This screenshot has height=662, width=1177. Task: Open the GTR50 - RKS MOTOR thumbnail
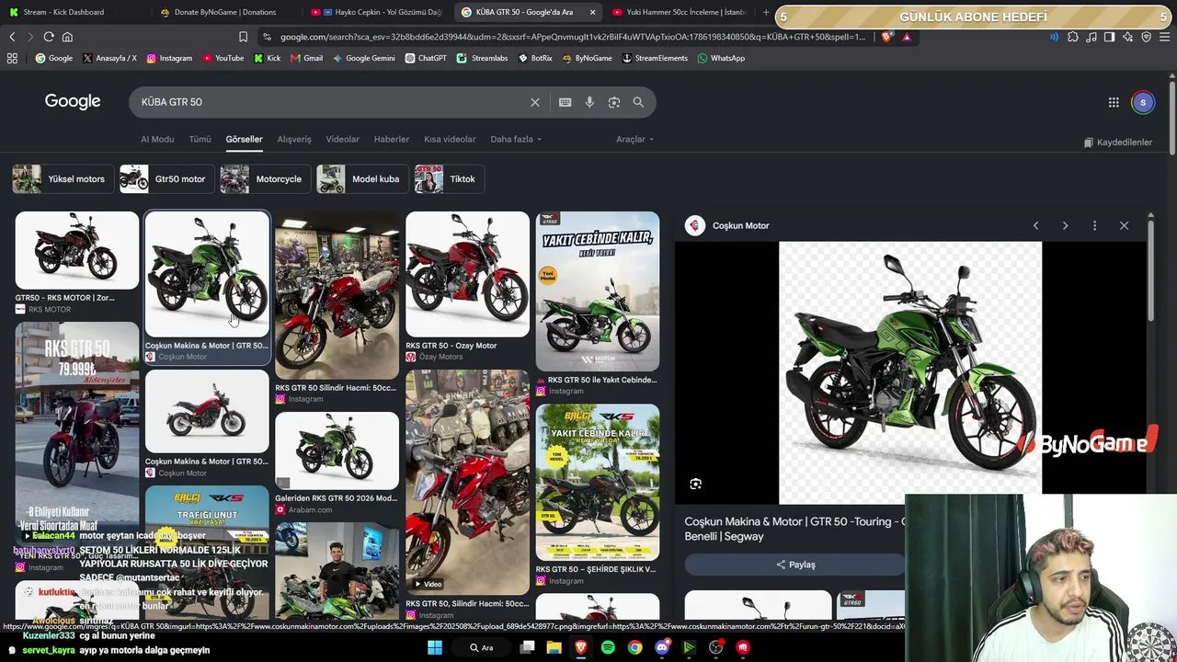click(77, 250)
